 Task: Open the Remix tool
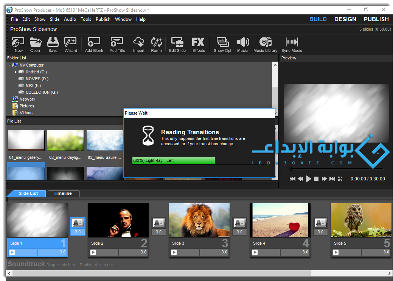pos(157,45)
